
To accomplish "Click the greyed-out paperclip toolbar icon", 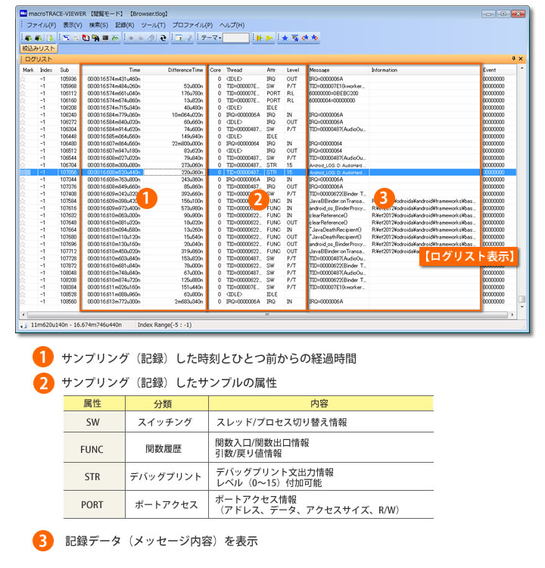I will click(151, 38).
